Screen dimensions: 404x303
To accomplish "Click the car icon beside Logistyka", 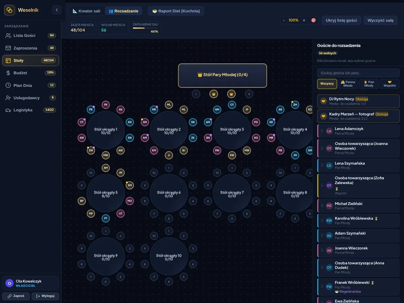I will point(8,110).
